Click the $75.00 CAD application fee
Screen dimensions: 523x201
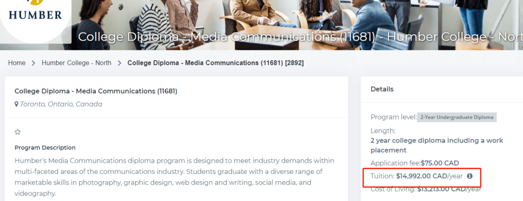[x=440, y=163]
